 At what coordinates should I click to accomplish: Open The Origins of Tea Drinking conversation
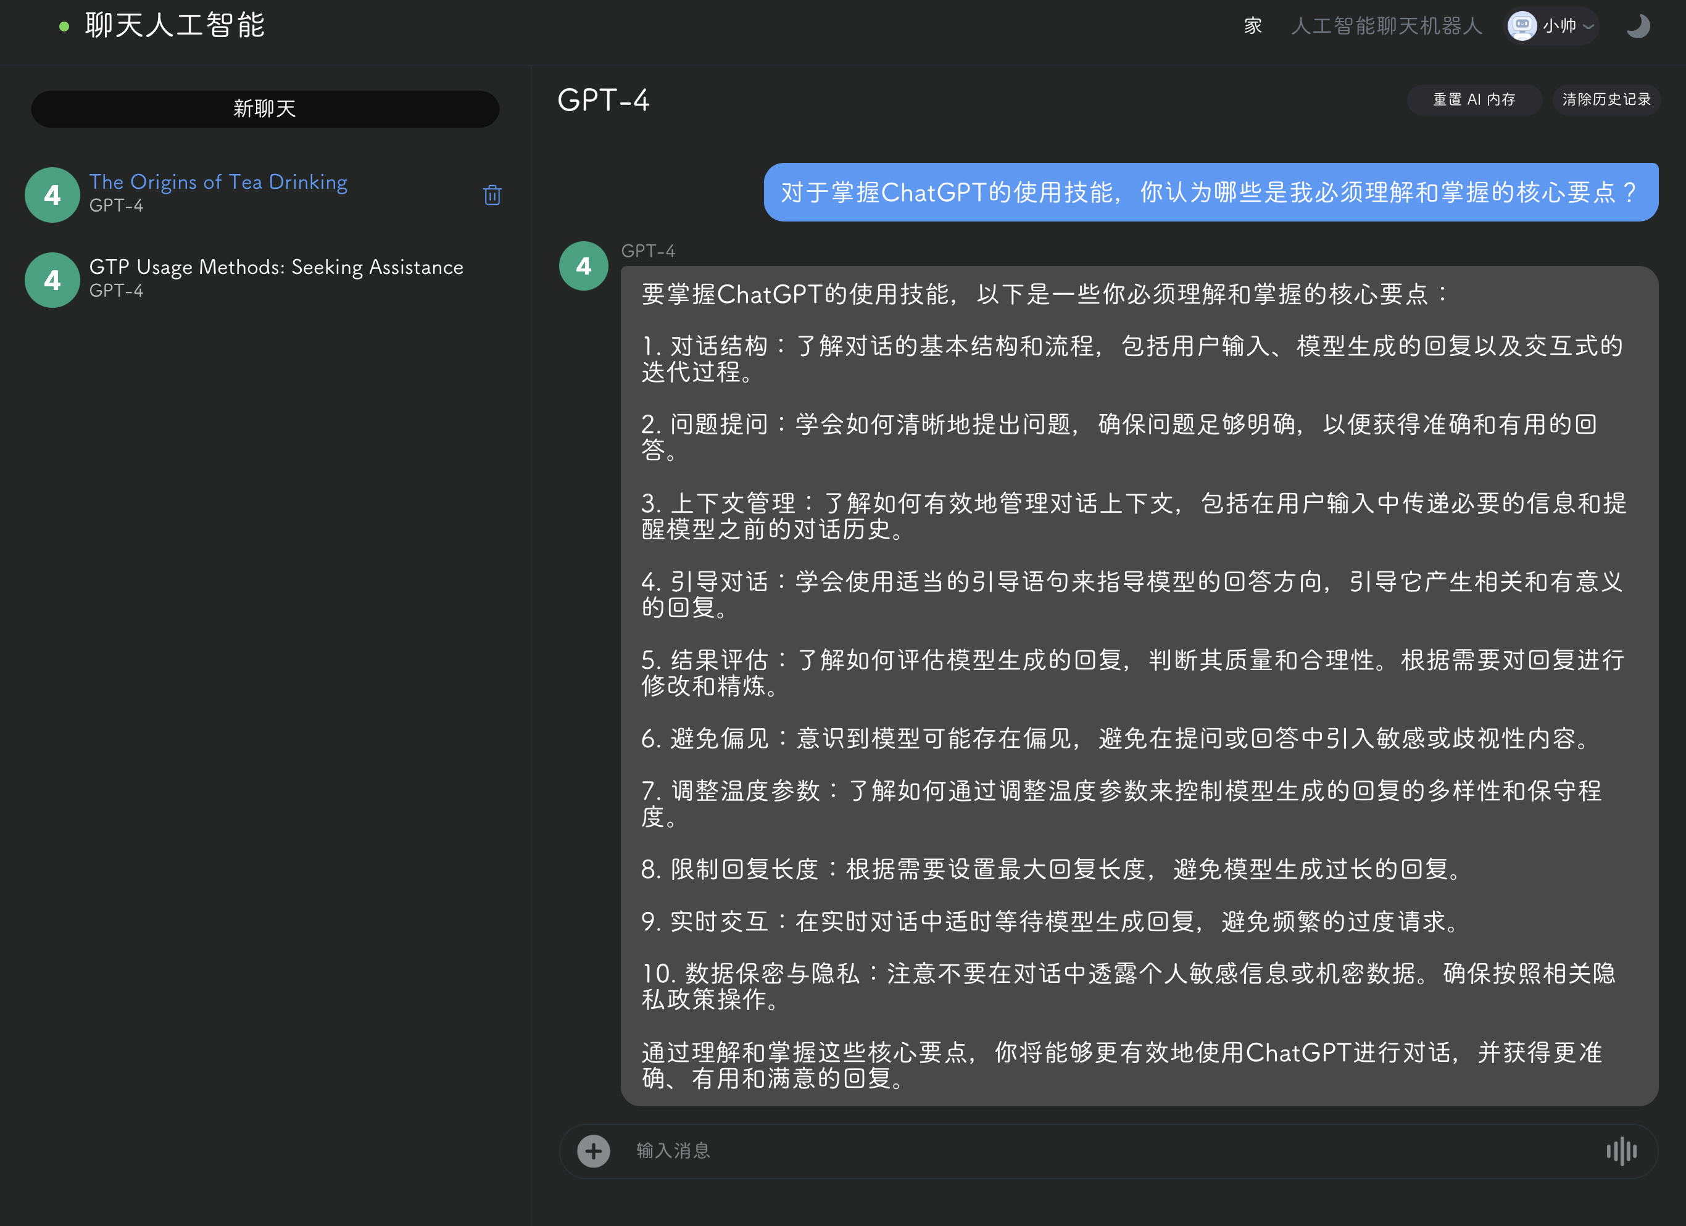[x=218, y=182]
